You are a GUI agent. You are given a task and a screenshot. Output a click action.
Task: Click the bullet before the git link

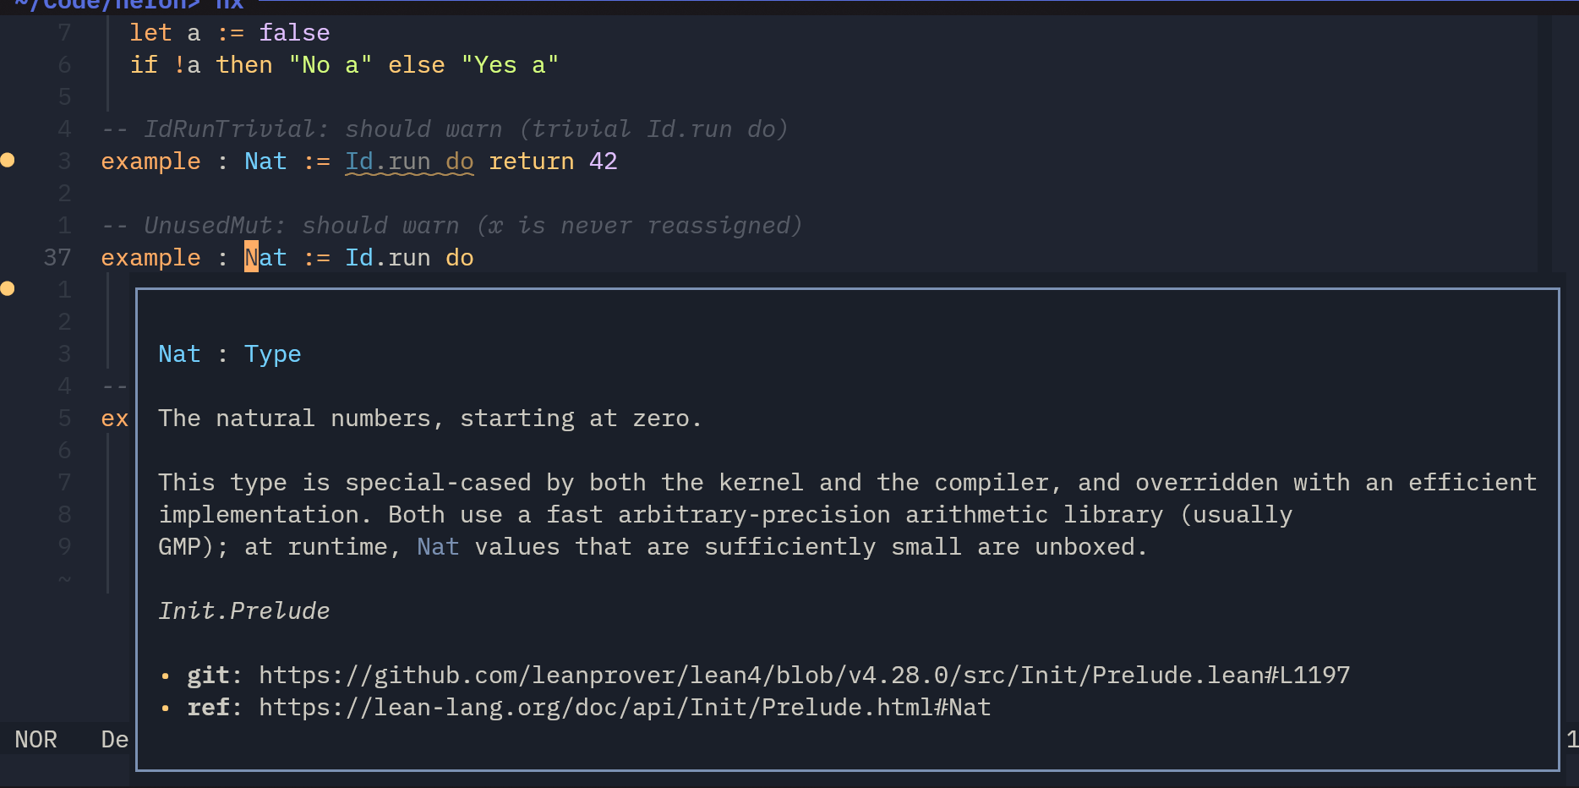[166, 676]
